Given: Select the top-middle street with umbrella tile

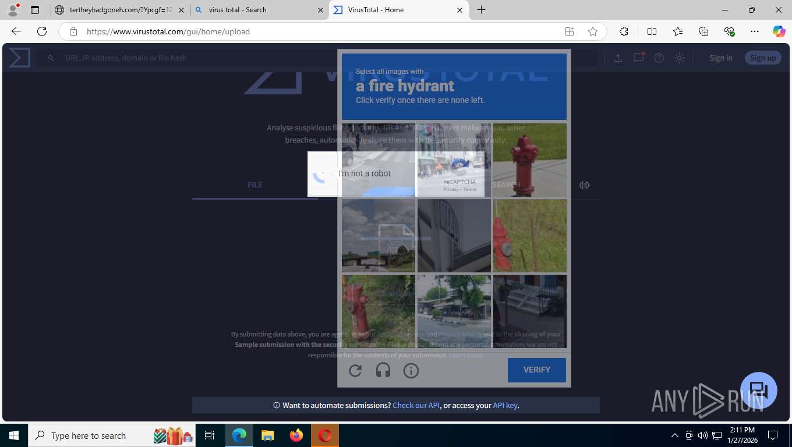Looking at the screenshot, I should click(x=454, y=160).
